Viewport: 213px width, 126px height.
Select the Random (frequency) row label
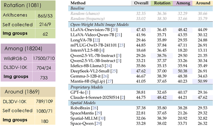click(88, 19)
